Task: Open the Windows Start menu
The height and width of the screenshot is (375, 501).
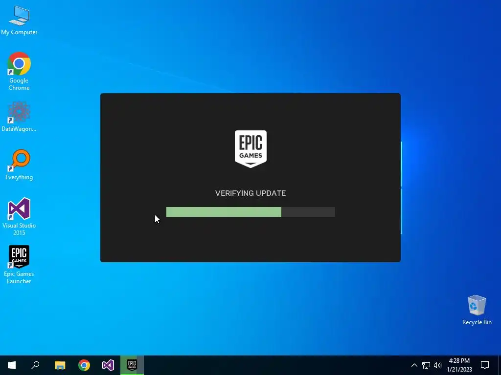Action: [x=12, y=365]
